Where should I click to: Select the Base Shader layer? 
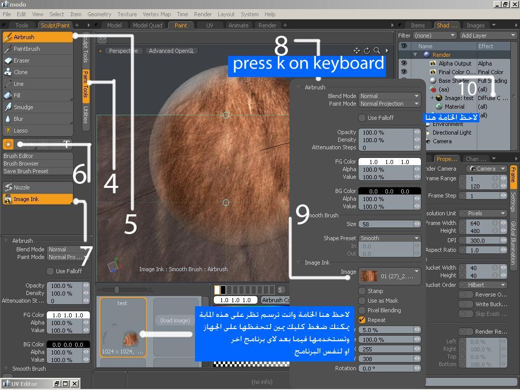click(453, 81)
